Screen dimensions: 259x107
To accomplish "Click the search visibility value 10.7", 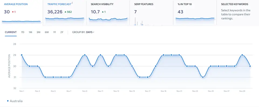I will tap(95, 12).
